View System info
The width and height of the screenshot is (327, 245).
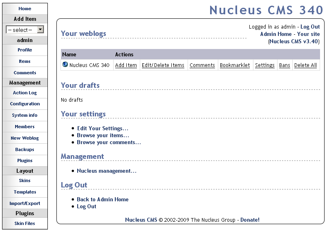[25, 115]
